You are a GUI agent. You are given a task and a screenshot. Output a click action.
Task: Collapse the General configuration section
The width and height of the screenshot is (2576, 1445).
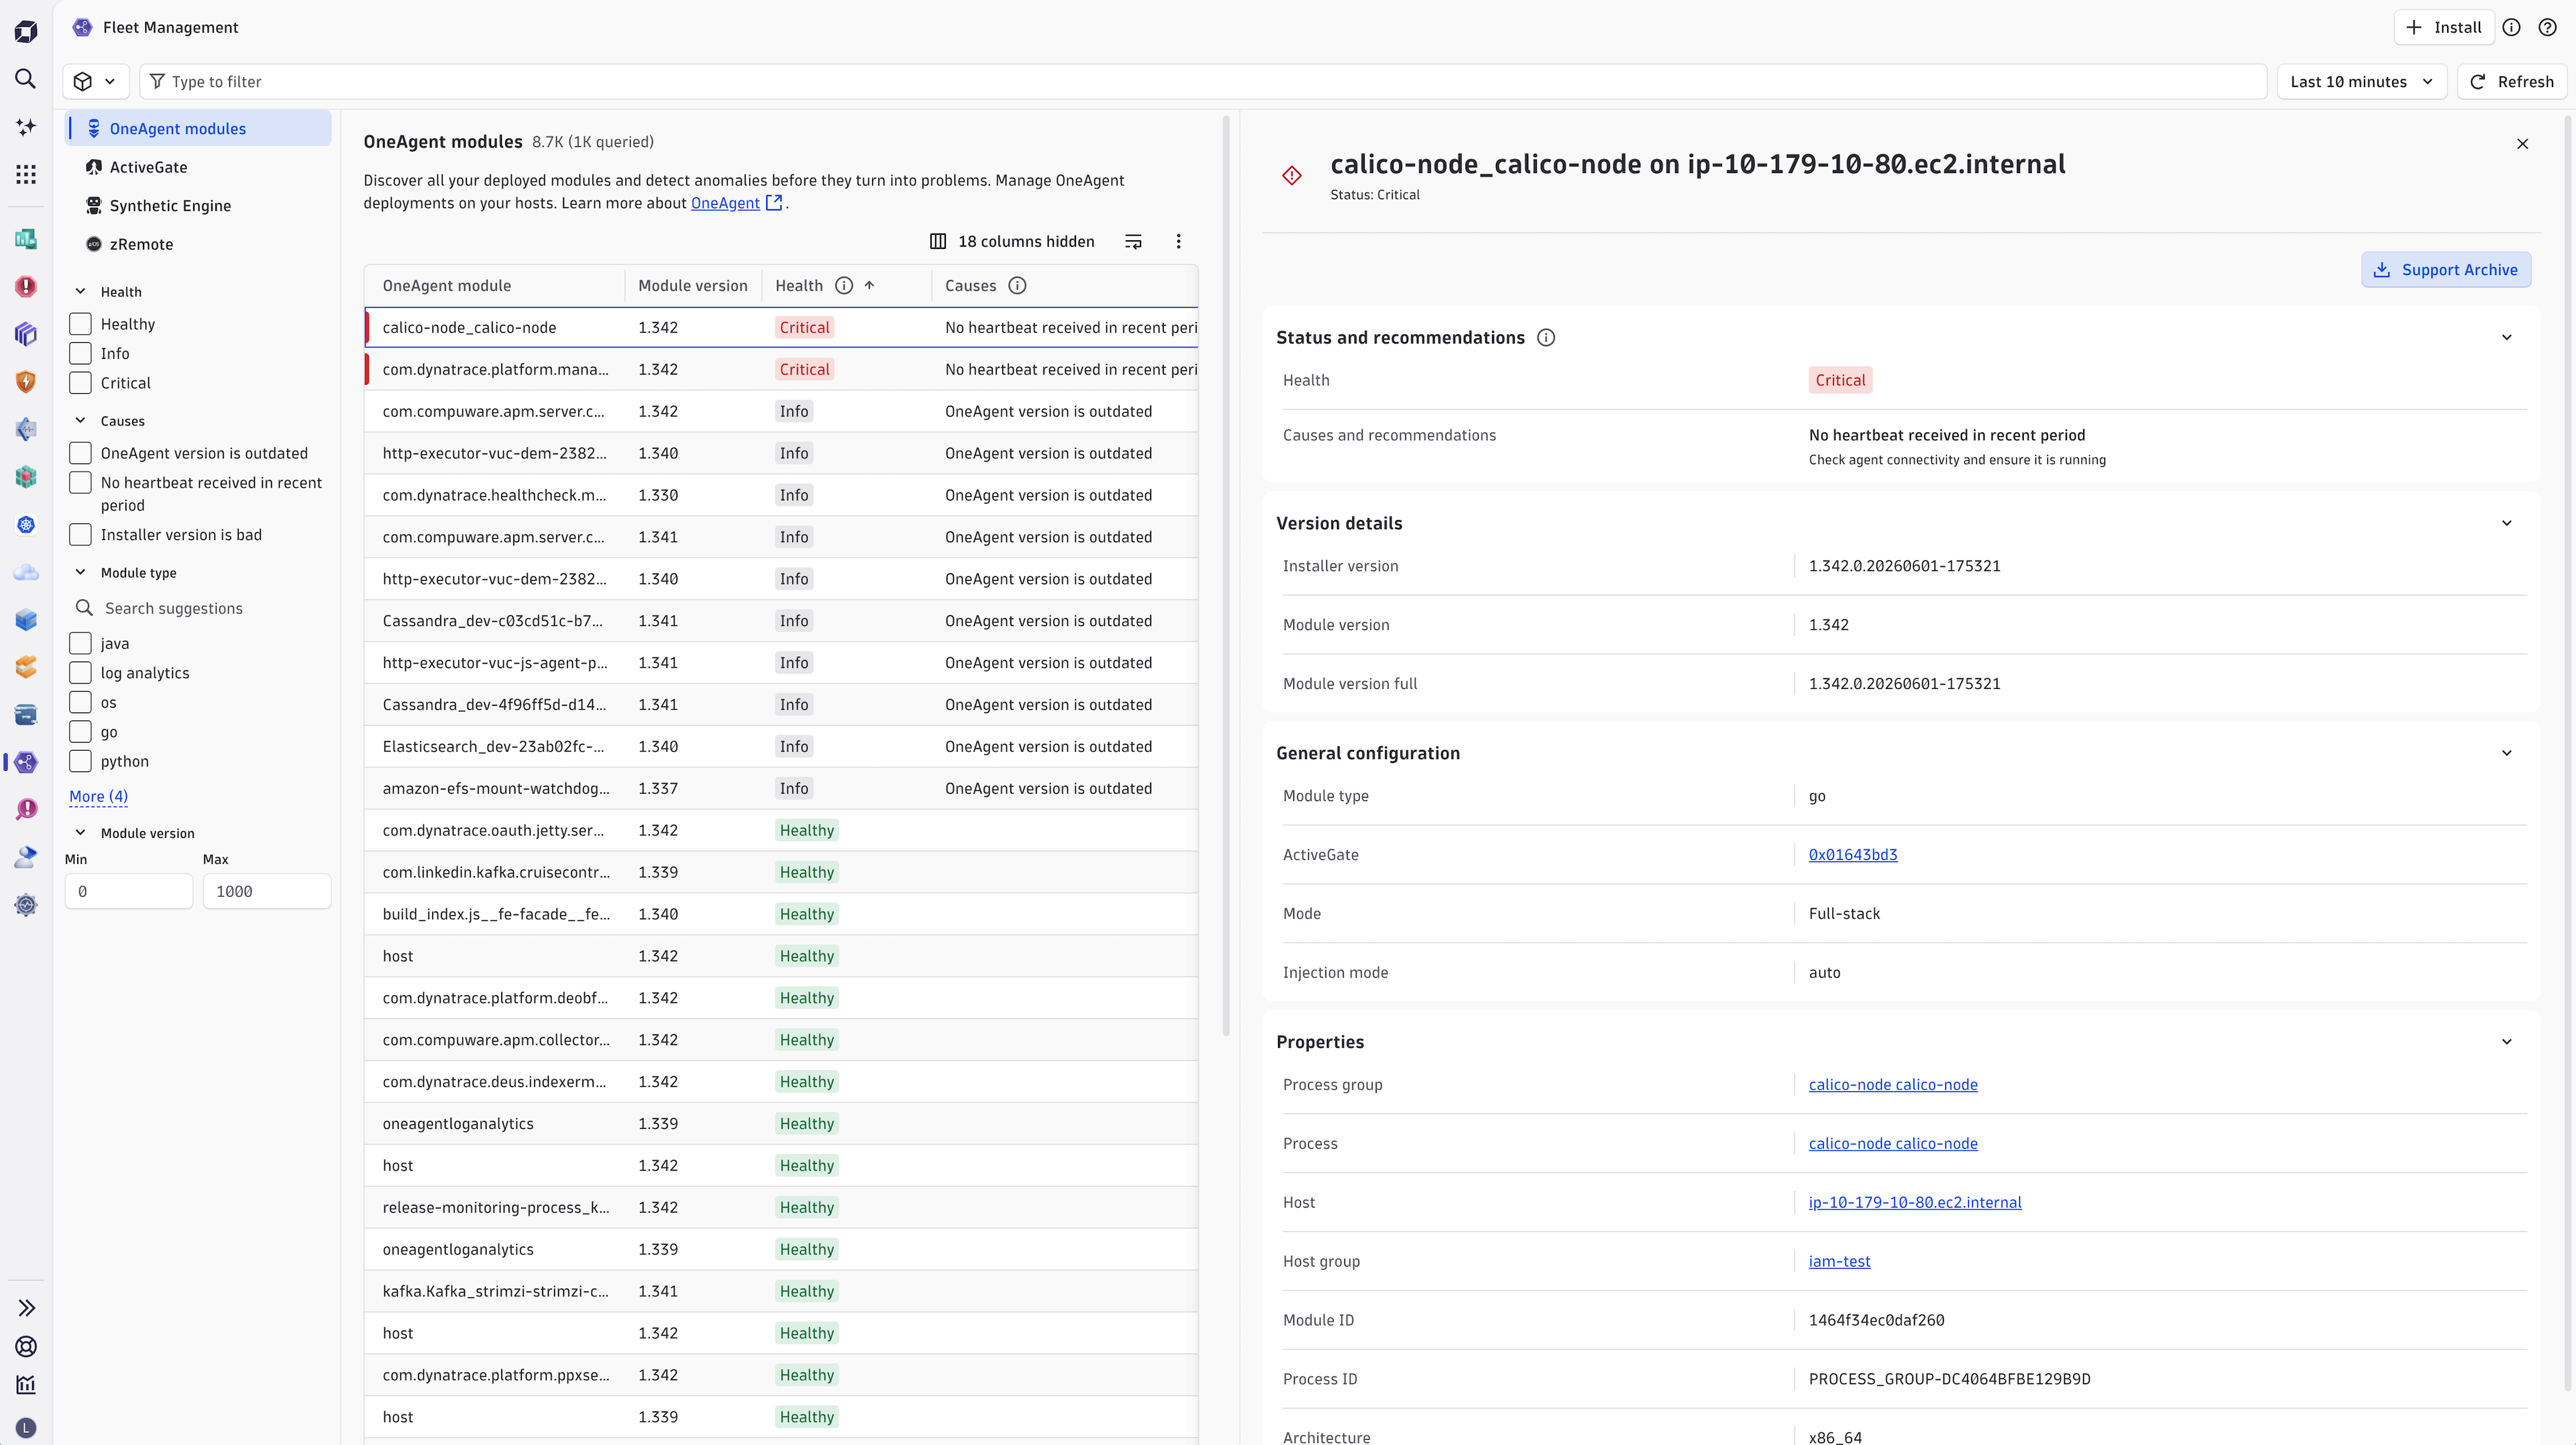tap(2507, 754)
